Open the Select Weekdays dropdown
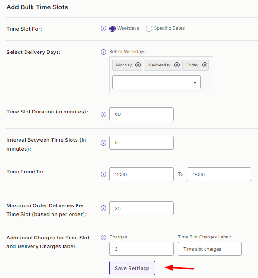Image resolution: width=258 pixels, height=278 pixels. [x=156, y=82]
